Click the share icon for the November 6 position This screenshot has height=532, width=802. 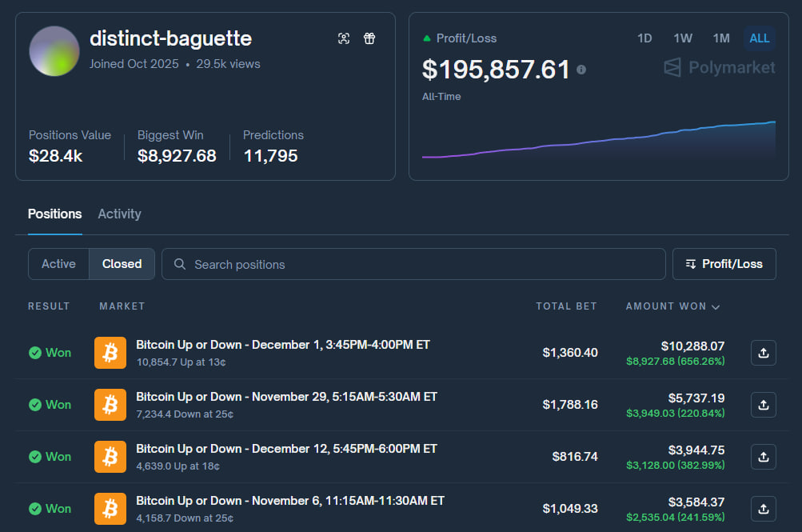click(763, 508)
